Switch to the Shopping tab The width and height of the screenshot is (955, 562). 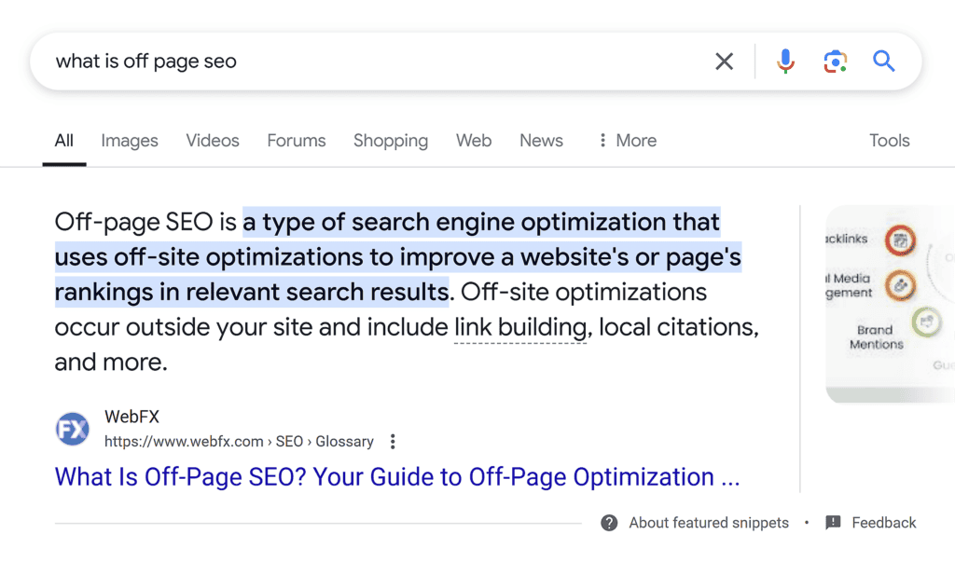[390, 140]
